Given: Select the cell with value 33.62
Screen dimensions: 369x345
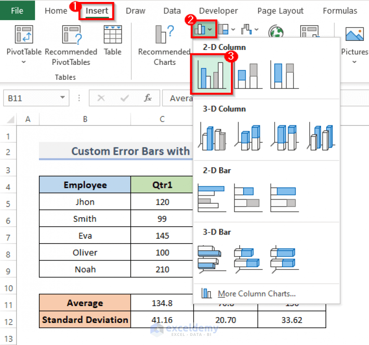Looking at the screenshot, I should point(292,320).
